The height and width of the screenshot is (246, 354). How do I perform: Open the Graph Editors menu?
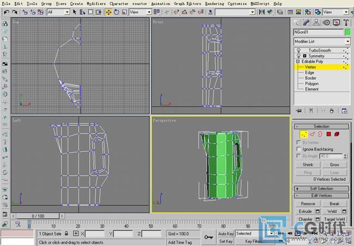click(187, 4)
